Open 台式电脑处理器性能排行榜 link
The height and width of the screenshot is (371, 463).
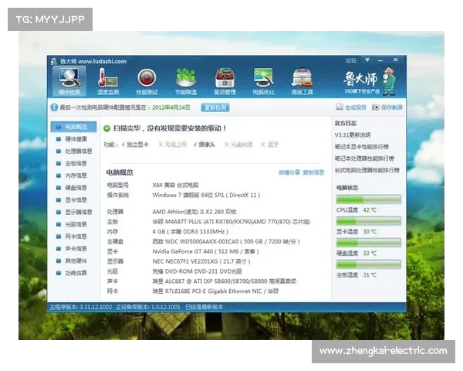click(x=367, y=170)
